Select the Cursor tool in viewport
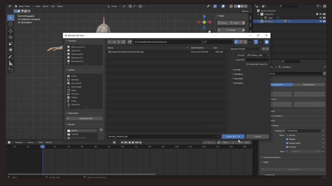332x186 pixels. (x=11, y=24)
